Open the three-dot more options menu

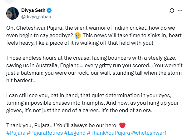click(180, 11)
